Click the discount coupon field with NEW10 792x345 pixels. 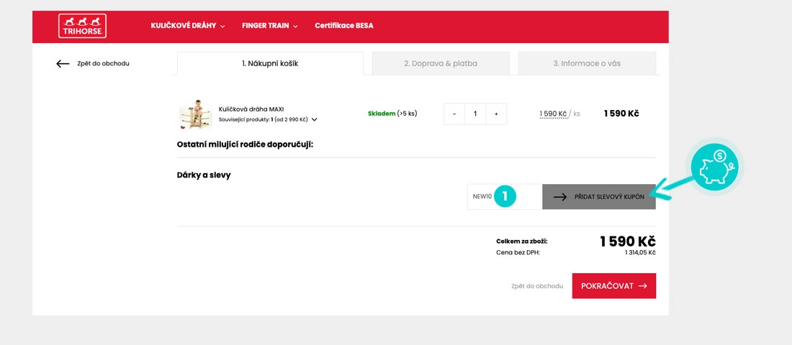(x=505, y=197)
